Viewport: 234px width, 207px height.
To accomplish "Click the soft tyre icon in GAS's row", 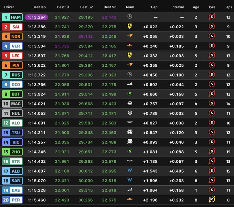I will pyautogui.click(x=212, y=190).
